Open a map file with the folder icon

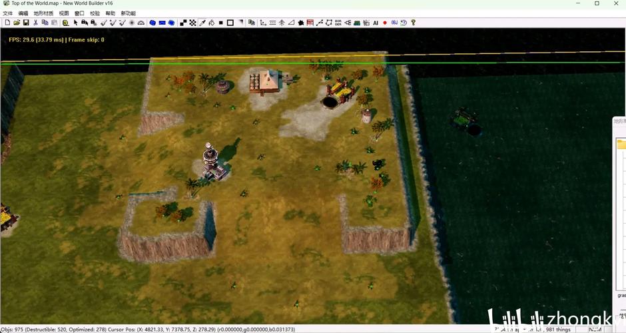[16, 23]
